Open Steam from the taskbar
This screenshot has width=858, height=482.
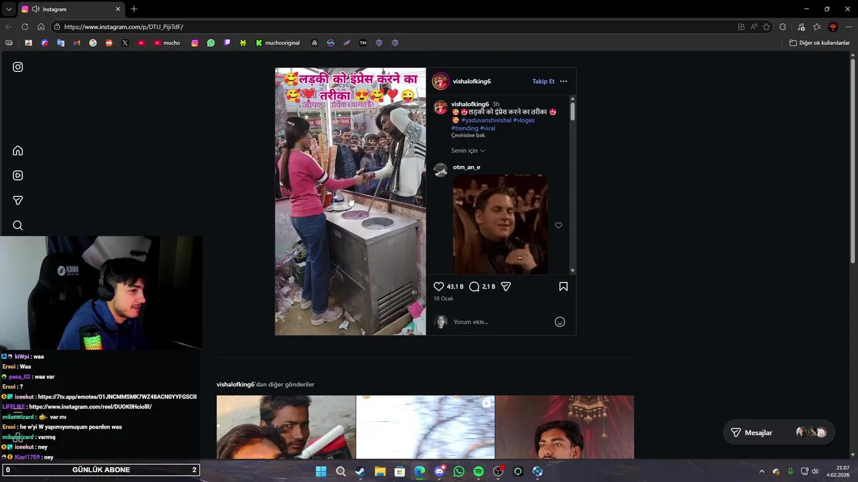360,471
